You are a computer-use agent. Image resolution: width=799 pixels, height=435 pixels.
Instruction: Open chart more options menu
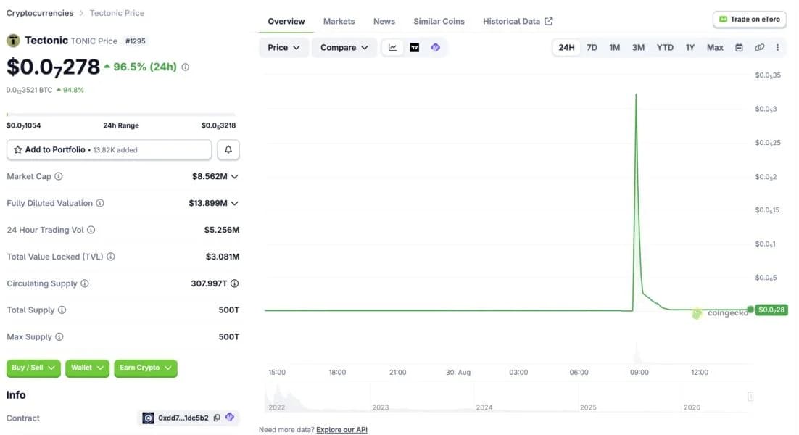click(777, 47)
